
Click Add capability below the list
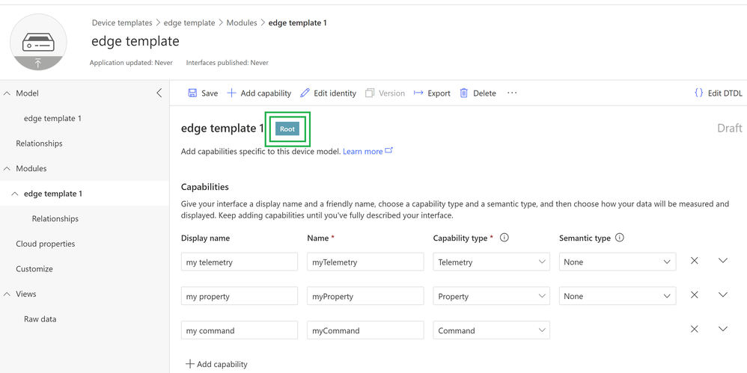[216, 364]
